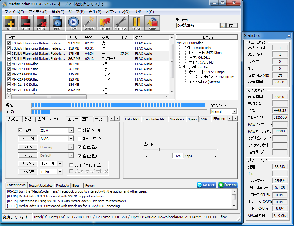Open the ALAC format dropdown
This screenshot has height=226, width=294.
pos(71,139)
